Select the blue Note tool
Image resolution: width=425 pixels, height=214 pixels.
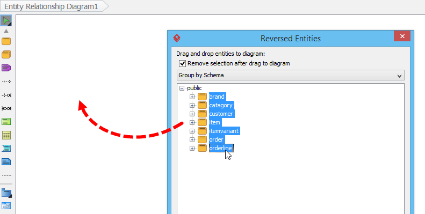coord(6,162)
